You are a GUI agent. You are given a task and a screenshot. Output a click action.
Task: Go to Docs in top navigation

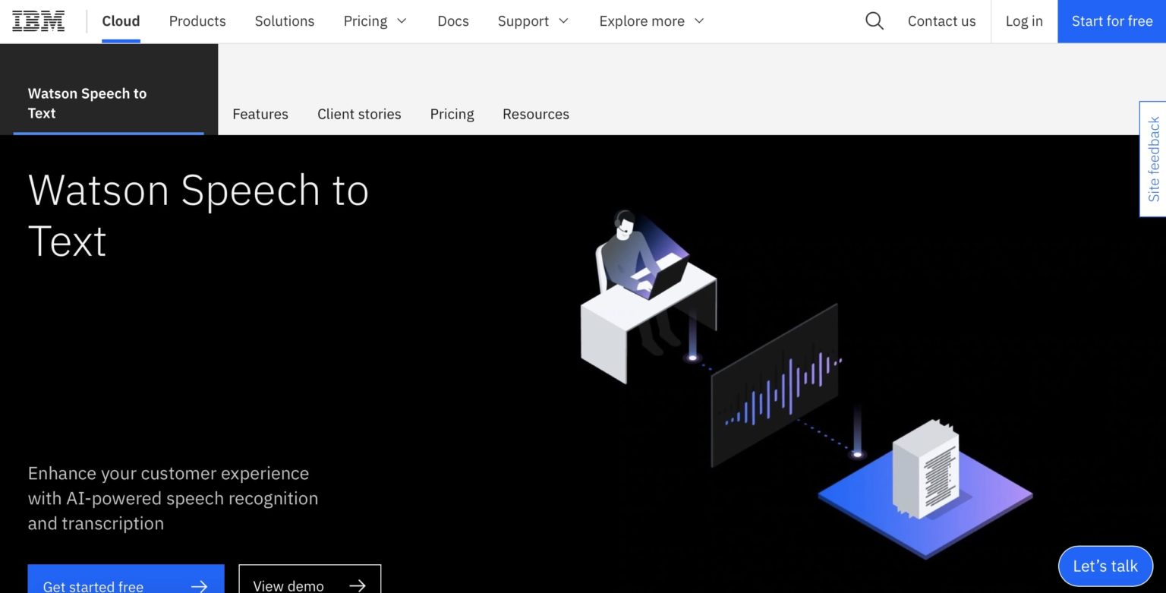pos(453,21)
